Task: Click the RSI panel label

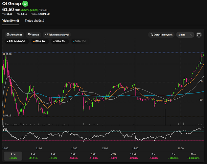Action: point(5,130)
